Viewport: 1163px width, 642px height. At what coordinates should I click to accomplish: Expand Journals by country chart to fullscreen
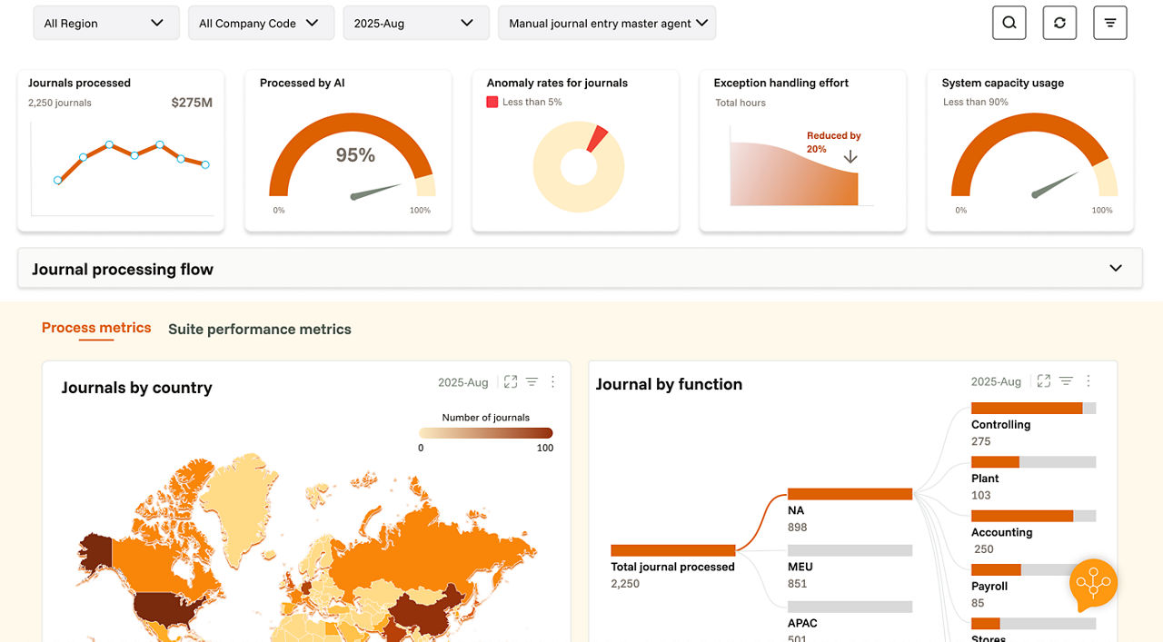pos(511,382)
